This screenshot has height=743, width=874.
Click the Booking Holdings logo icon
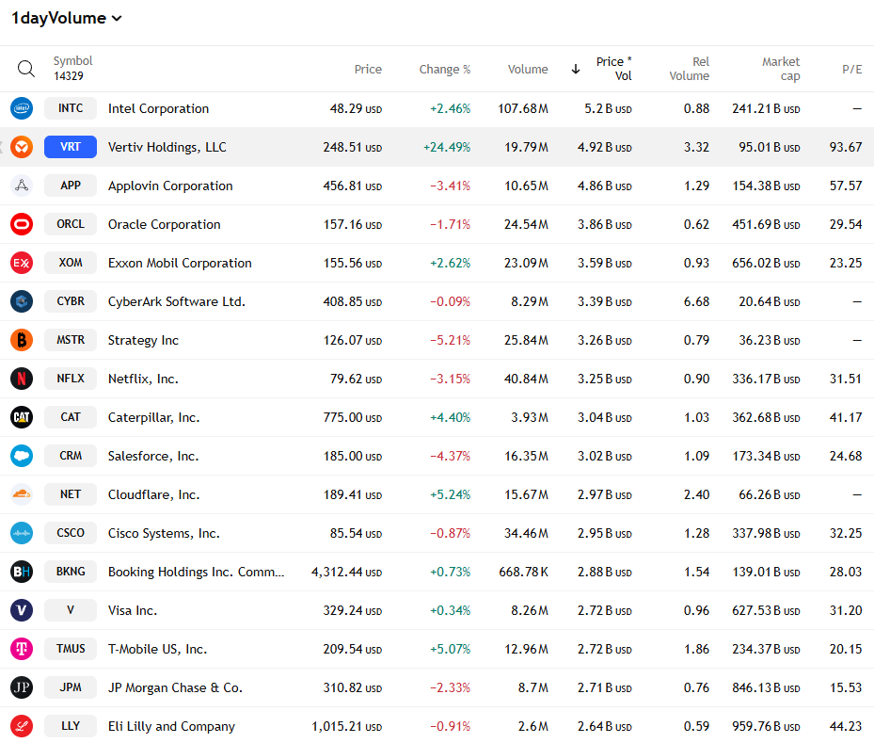click(22, 572)
